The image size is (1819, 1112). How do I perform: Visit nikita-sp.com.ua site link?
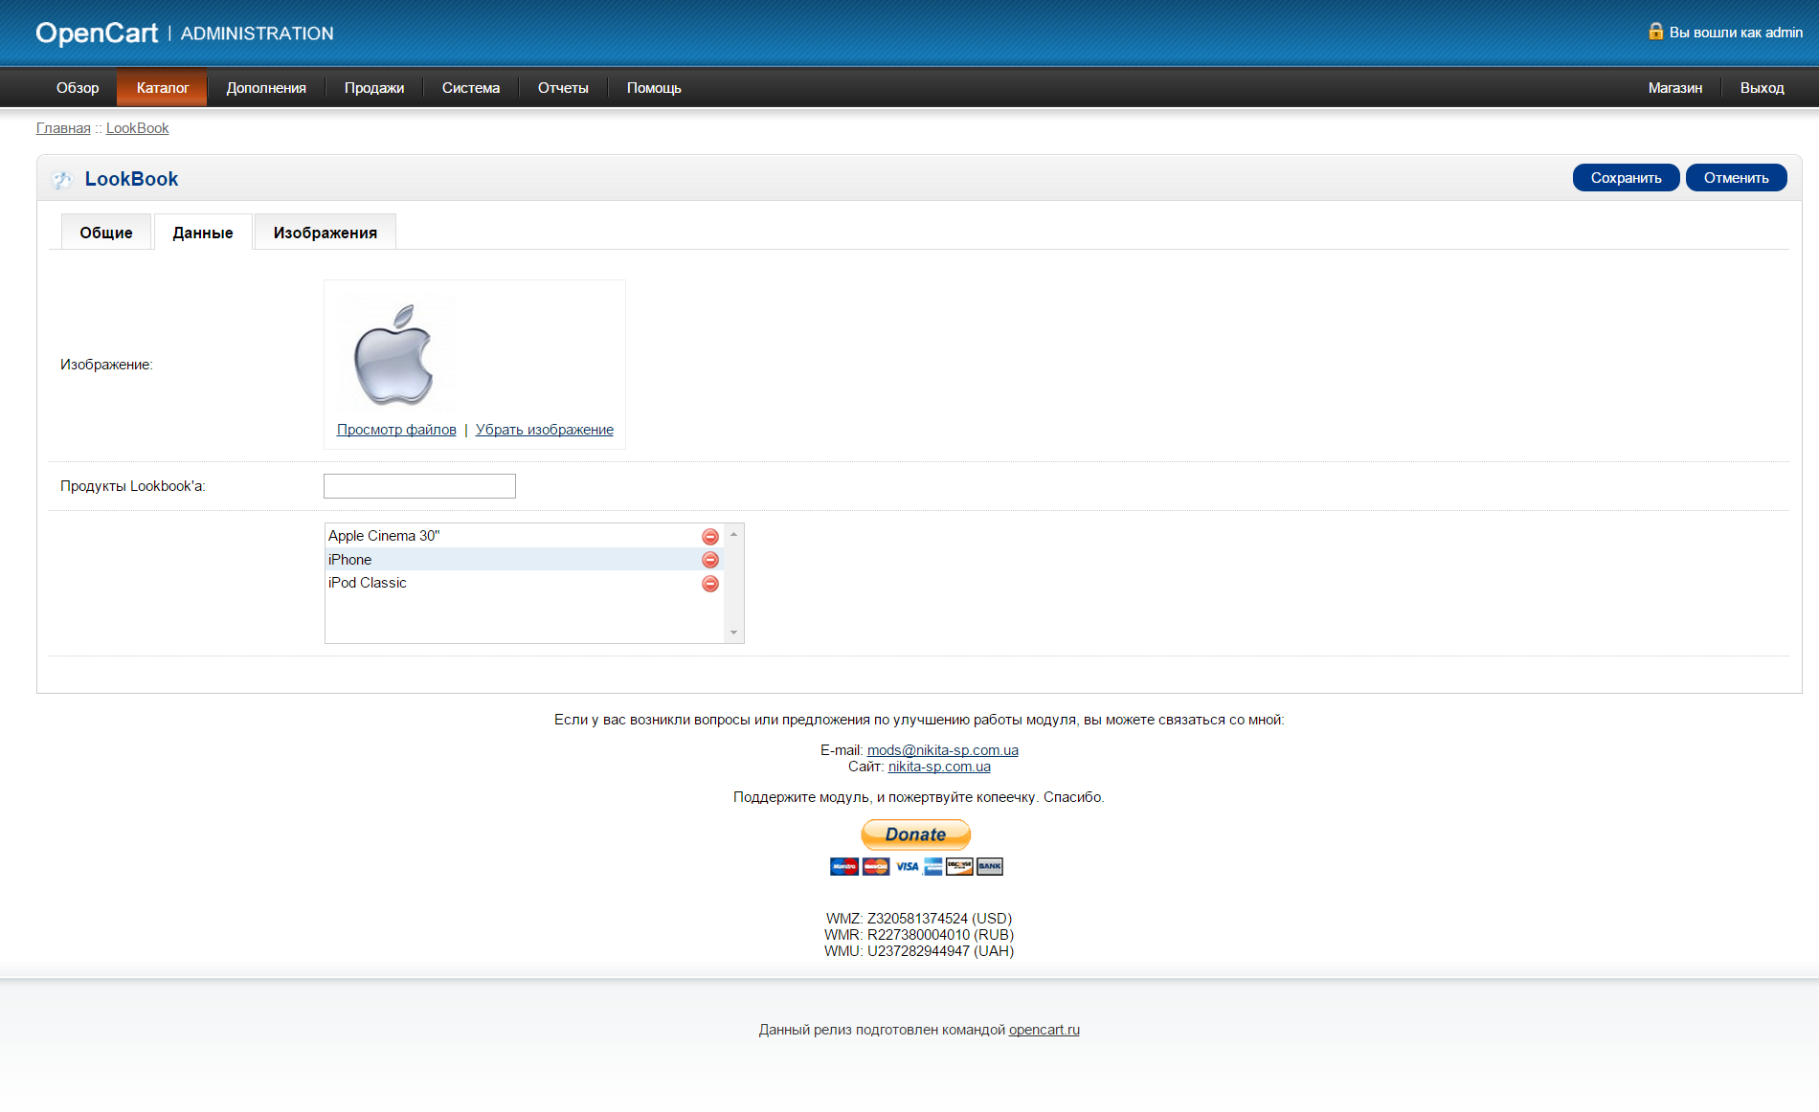tap(939, 767)
